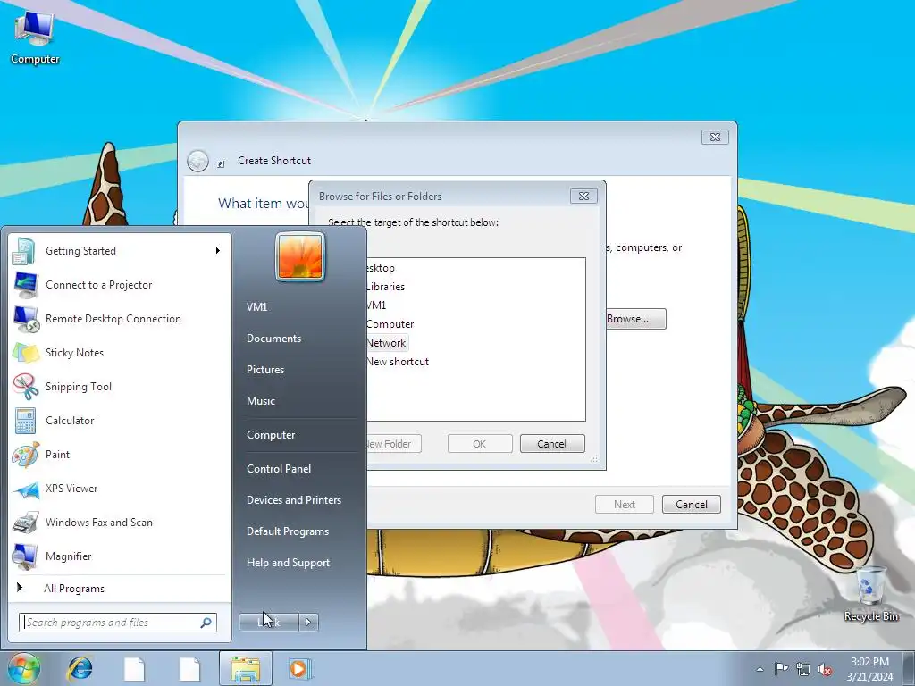This screenshot has height=686, width=915.
Task: Close the Create Shortcut window
Action: click(x=715, y=137)
